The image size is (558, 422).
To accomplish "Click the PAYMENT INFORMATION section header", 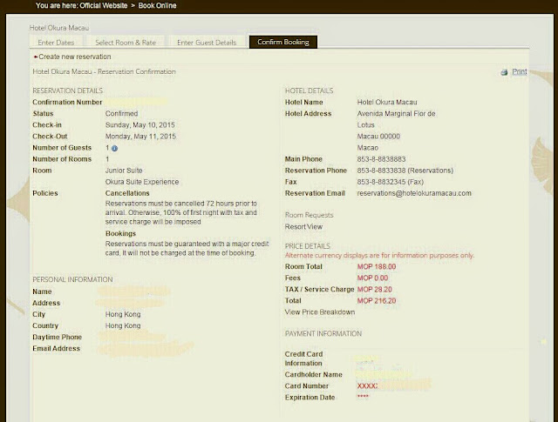I will click(x=323, y=334).
